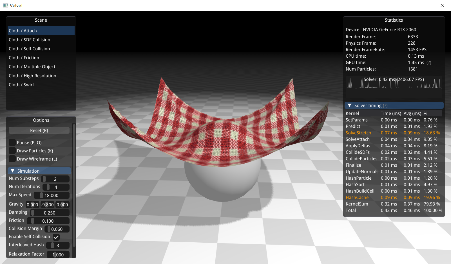Click the Time (ms) column header
Viewport: 451px width, 264px height.
(x=391, y=113)
